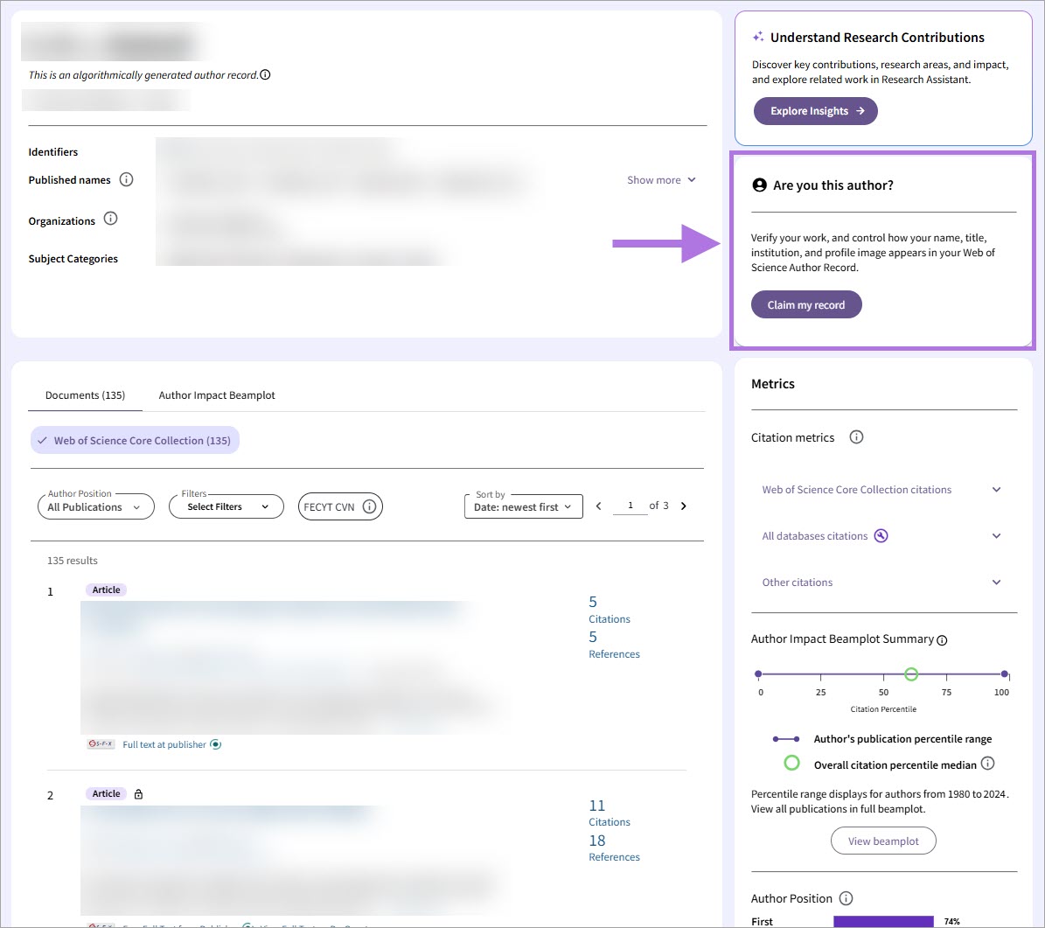
Task: Click FECYT CVN button
Action: pos(340,506)
